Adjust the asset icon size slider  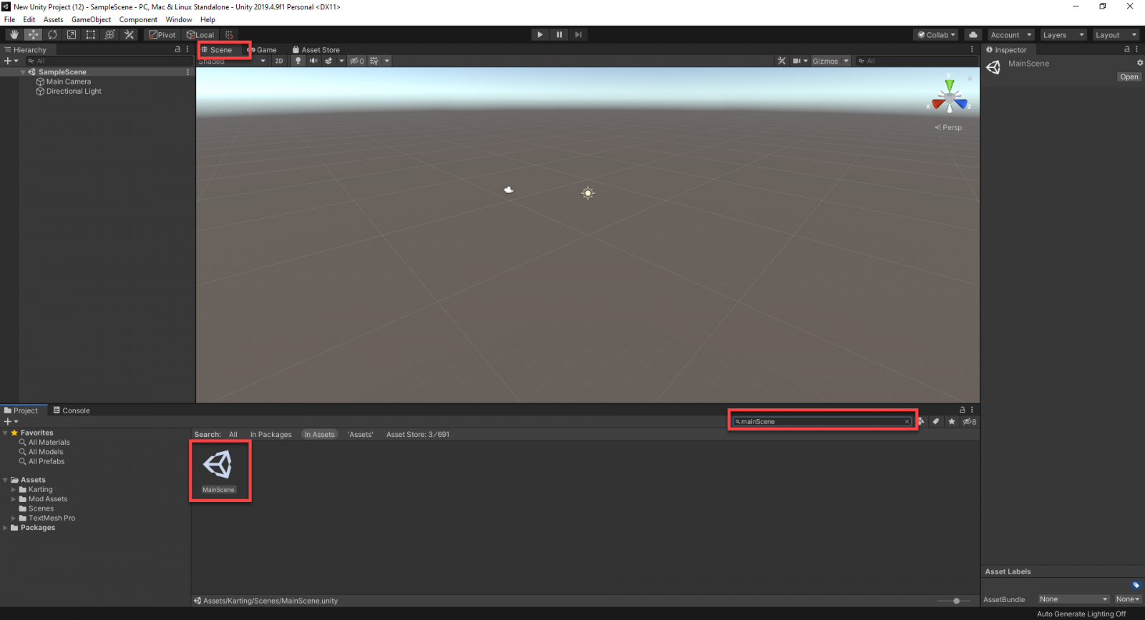955,601
